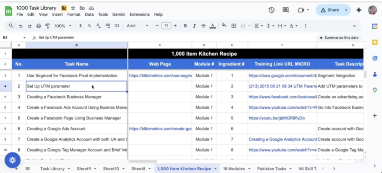Open Google Keep in side panel
382x173 pixels.
pyautogui.click(x=375, y=42)
